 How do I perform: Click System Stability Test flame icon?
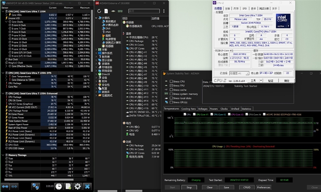[x=164, y=73]
